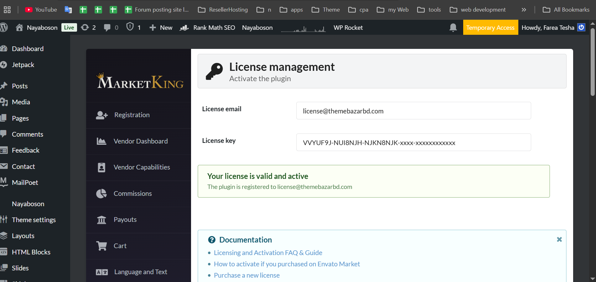596x282 pixels.
Task: Close the Documentation box
Action: click(559, 239)
